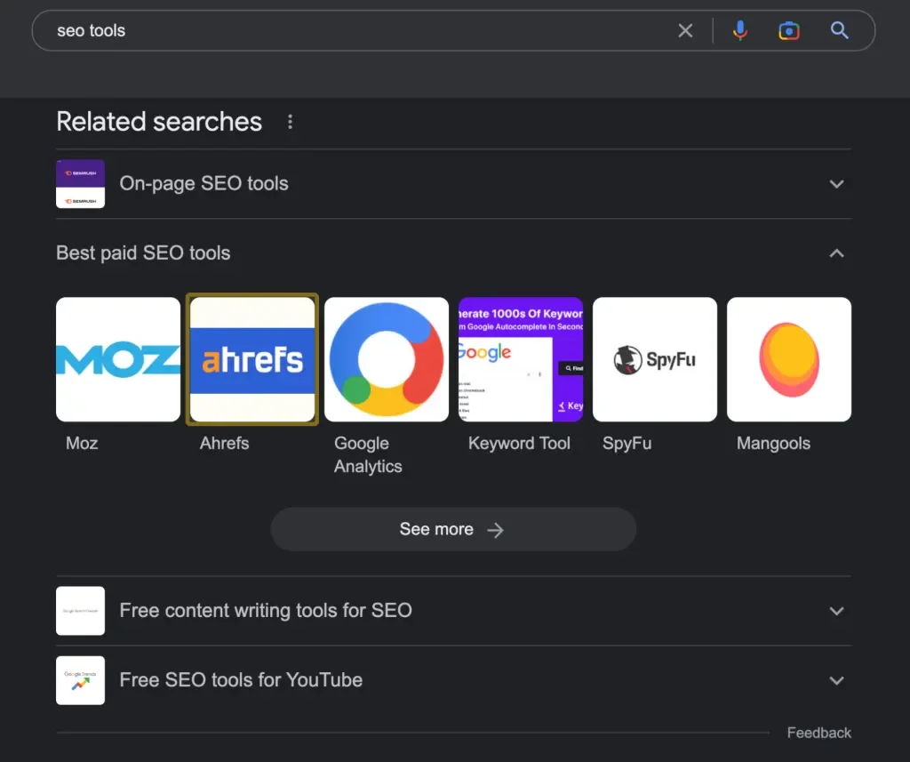Clear the search box with X icon
910x762 pixels.
pyautogui.click(x=685, y=31)
